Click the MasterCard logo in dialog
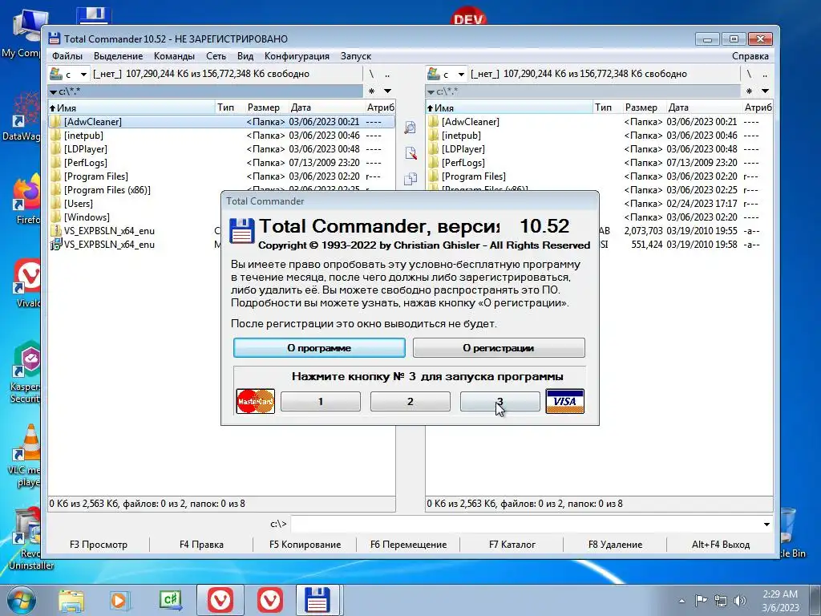 coord(256,401)
